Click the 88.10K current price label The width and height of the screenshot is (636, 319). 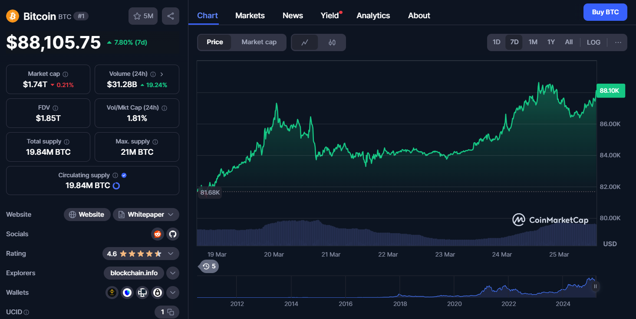pyautogui.click(x=611, y=91)
